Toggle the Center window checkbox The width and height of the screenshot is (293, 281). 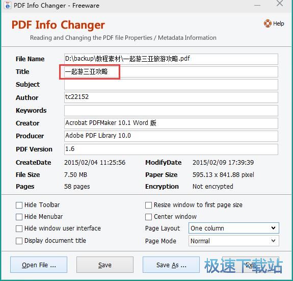click(148, 217)
